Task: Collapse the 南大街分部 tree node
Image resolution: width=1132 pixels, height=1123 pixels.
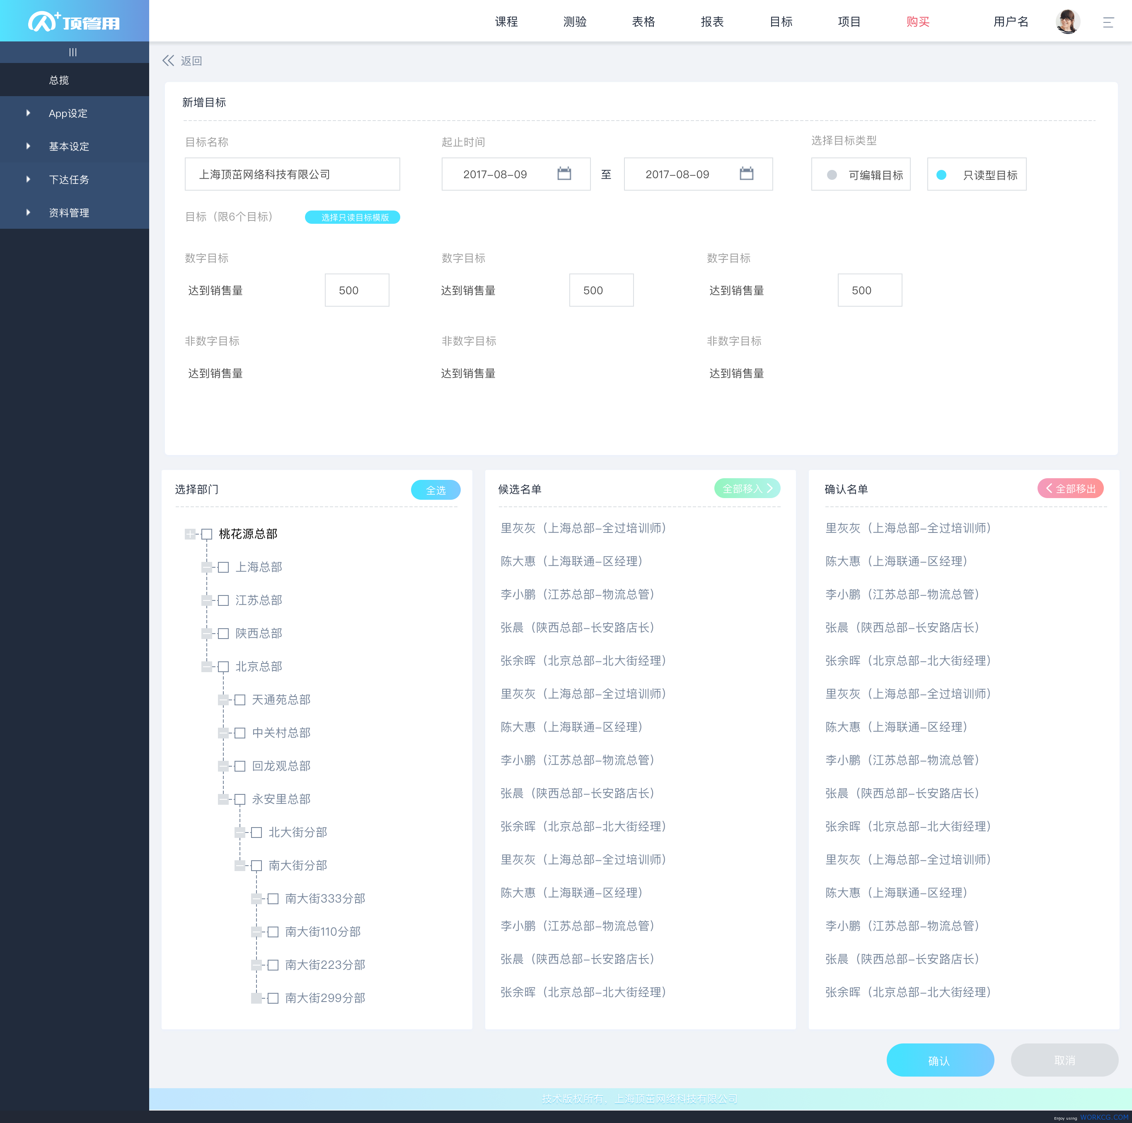Action: [239, 866]
